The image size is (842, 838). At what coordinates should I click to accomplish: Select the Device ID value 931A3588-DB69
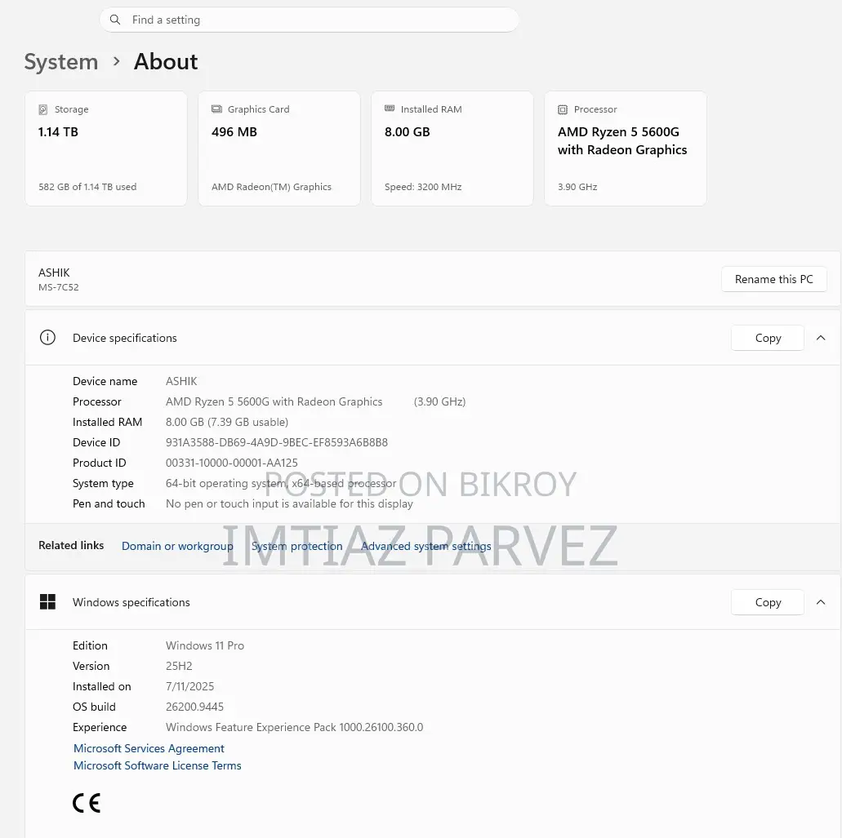[277, 442]
